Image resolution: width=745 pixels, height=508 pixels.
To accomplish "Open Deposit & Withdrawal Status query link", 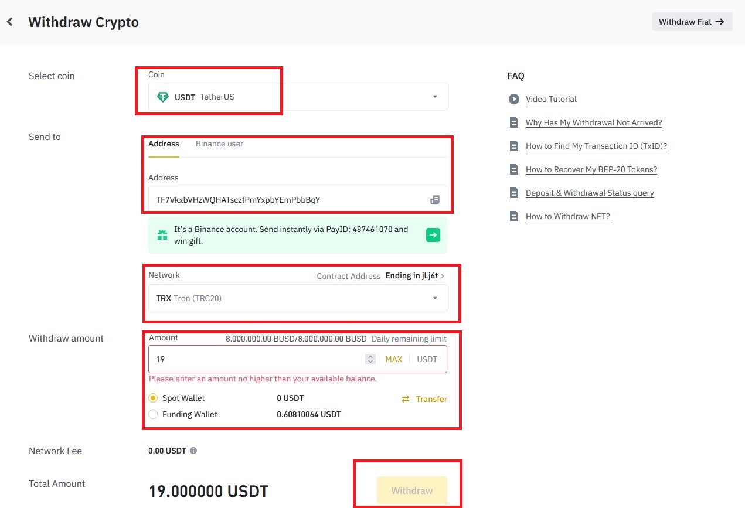I will point(590,193).
